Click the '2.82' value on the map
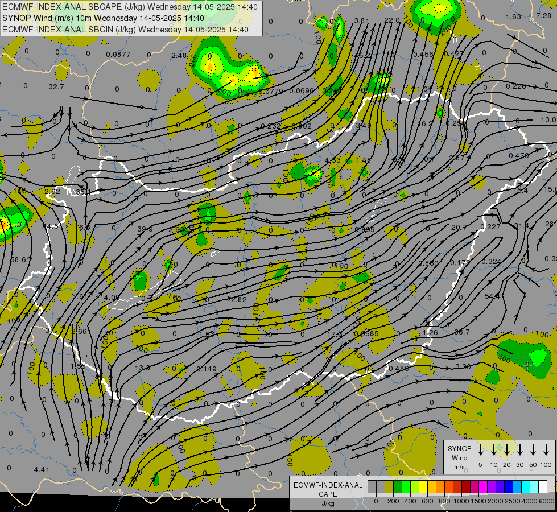The width and height of the screenshot is (557, 512). [239, 300]
